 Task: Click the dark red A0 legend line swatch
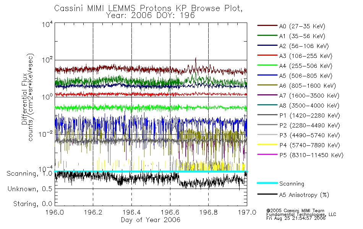click(267, 26)
